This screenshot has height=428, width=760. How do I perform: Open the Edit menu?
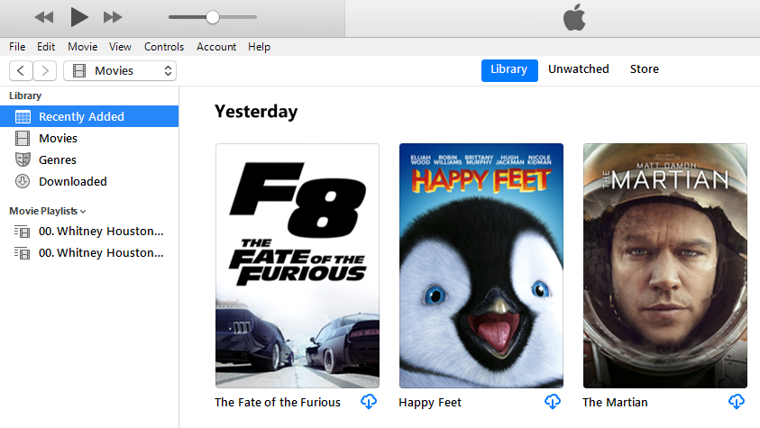pyautogui.click(x=46, y=47)
